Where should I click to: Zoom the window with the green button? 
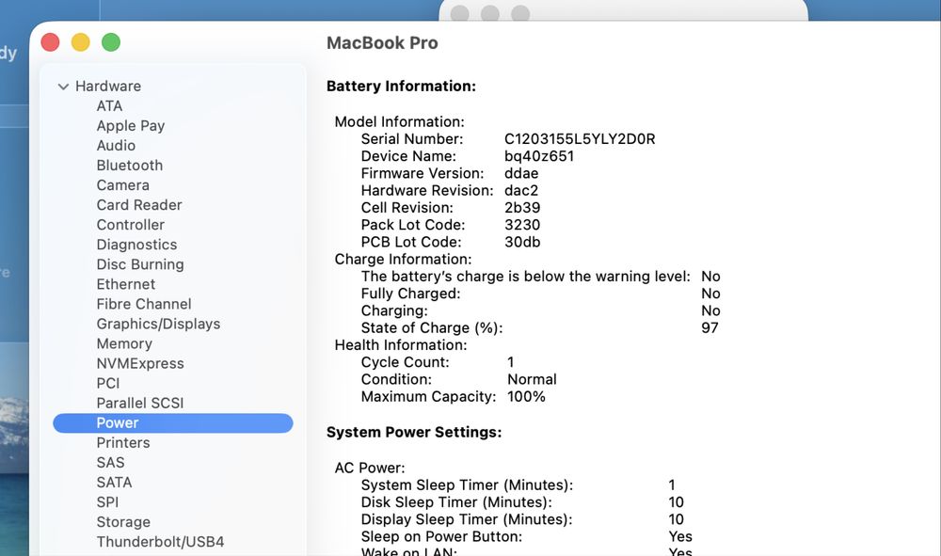point(111,42)
